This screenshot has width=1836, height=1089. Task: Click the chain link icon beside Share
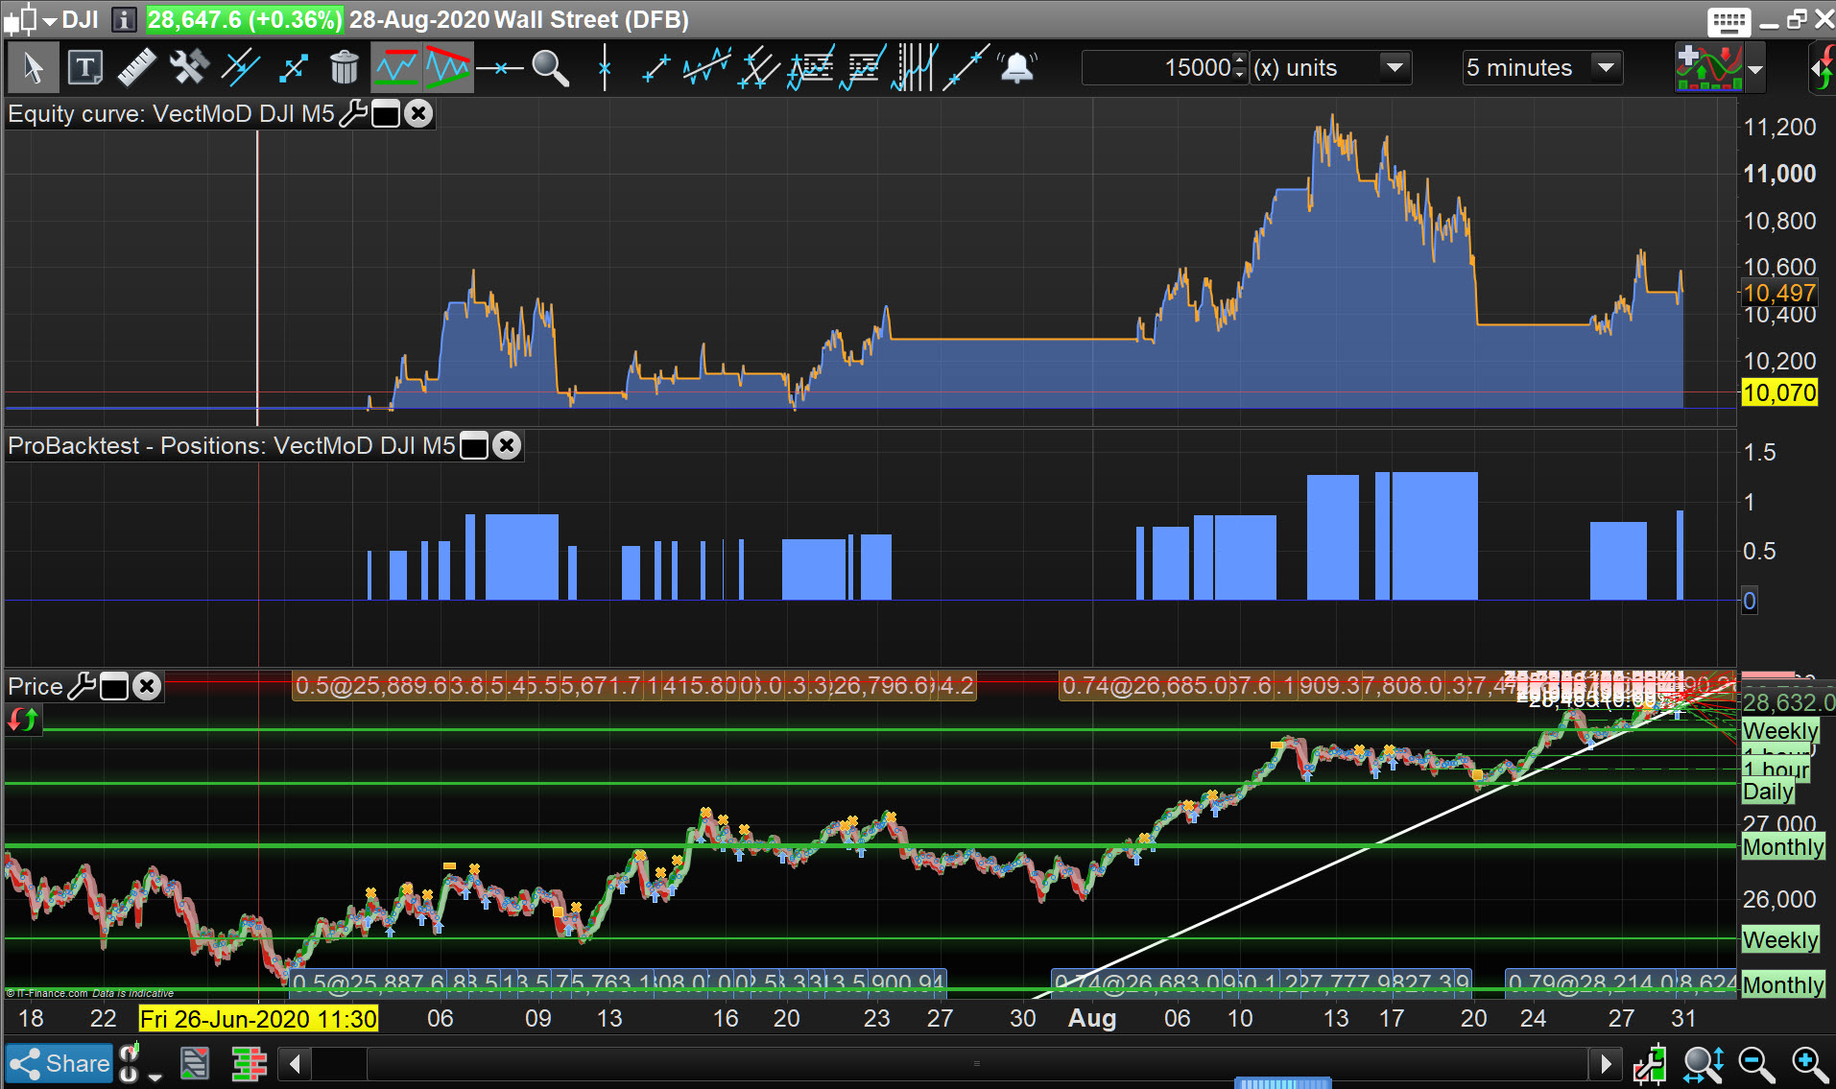(129, 1063)
